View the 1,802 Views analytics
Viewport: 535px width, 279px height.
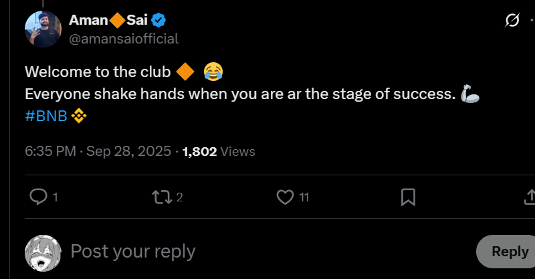coord(219,152)
